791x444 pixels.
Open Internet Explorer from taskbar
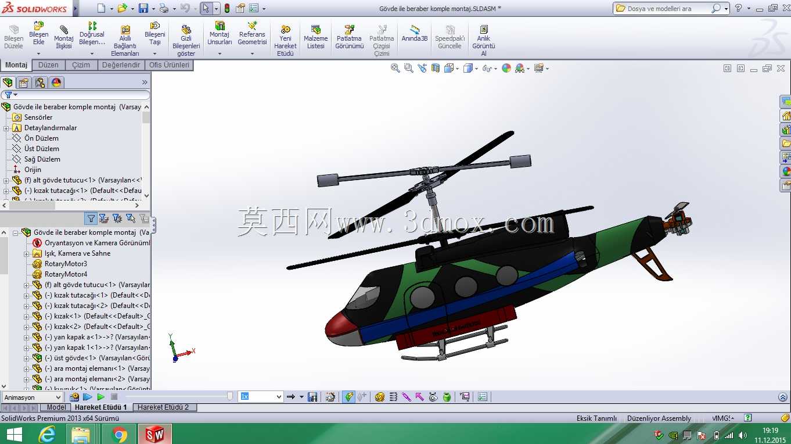(46, 434)
